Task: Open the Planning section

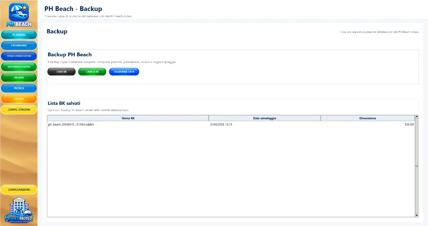Action: pyautogui.click(x=19, y=35)
